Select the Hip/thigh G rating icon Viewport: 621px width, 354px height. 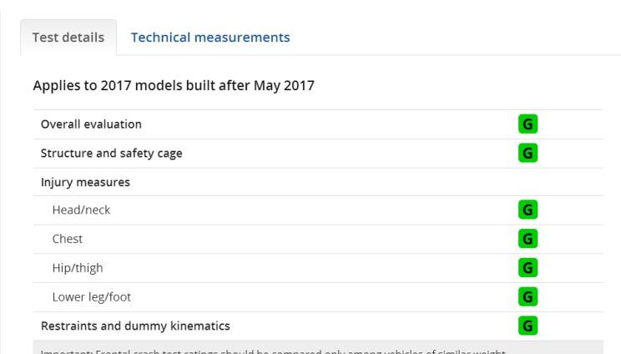click(528, 268)
